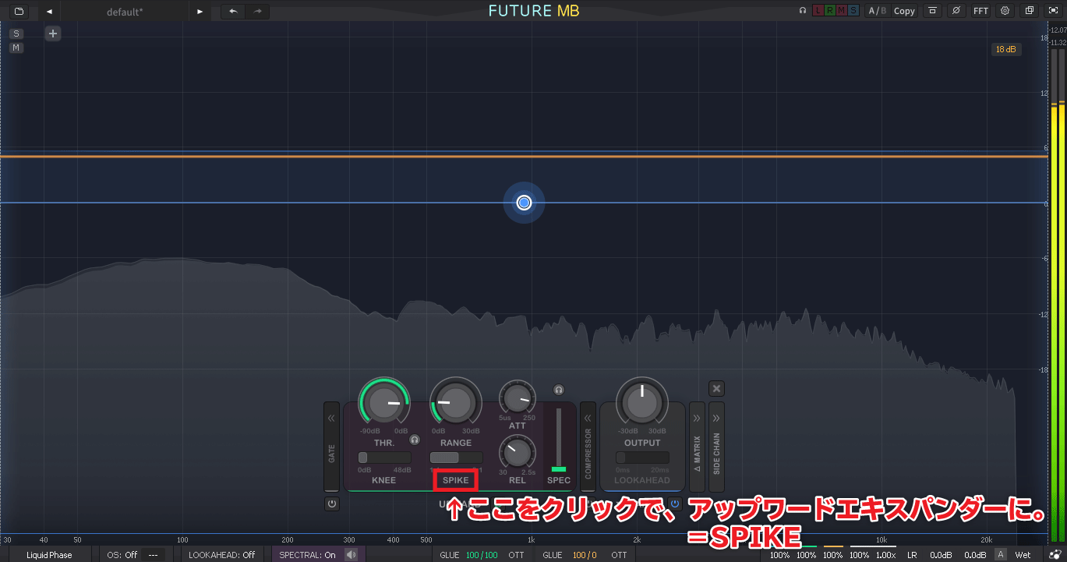This screenshot has height=562, width=1067.
Task: Expand the MATRIX panel
Action: point(697,447)
